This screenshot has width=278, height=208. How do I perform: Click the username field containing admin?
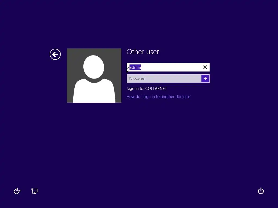[168, 67]
